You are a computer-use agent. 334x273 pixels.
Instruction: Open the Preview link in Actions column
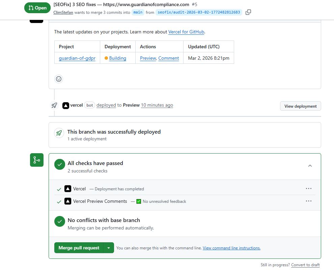click(148, 58)
